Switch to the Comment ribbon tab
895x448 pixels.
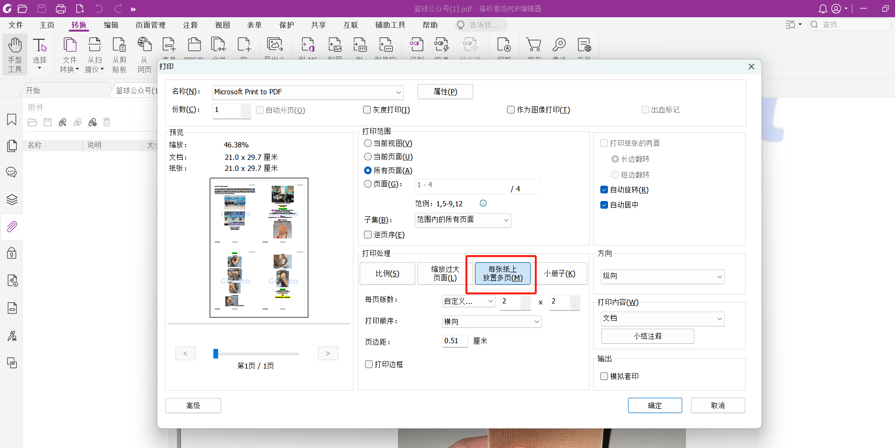coord(190,25)
